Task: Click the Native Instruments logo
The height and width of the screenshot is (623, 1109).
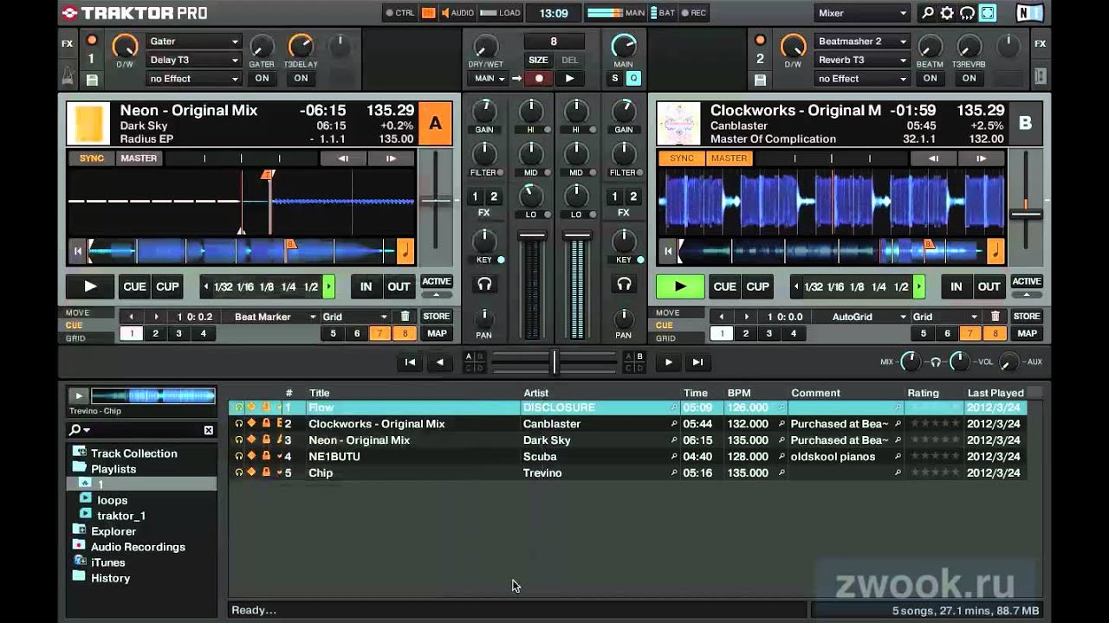Action: (x=1029, y=13)
